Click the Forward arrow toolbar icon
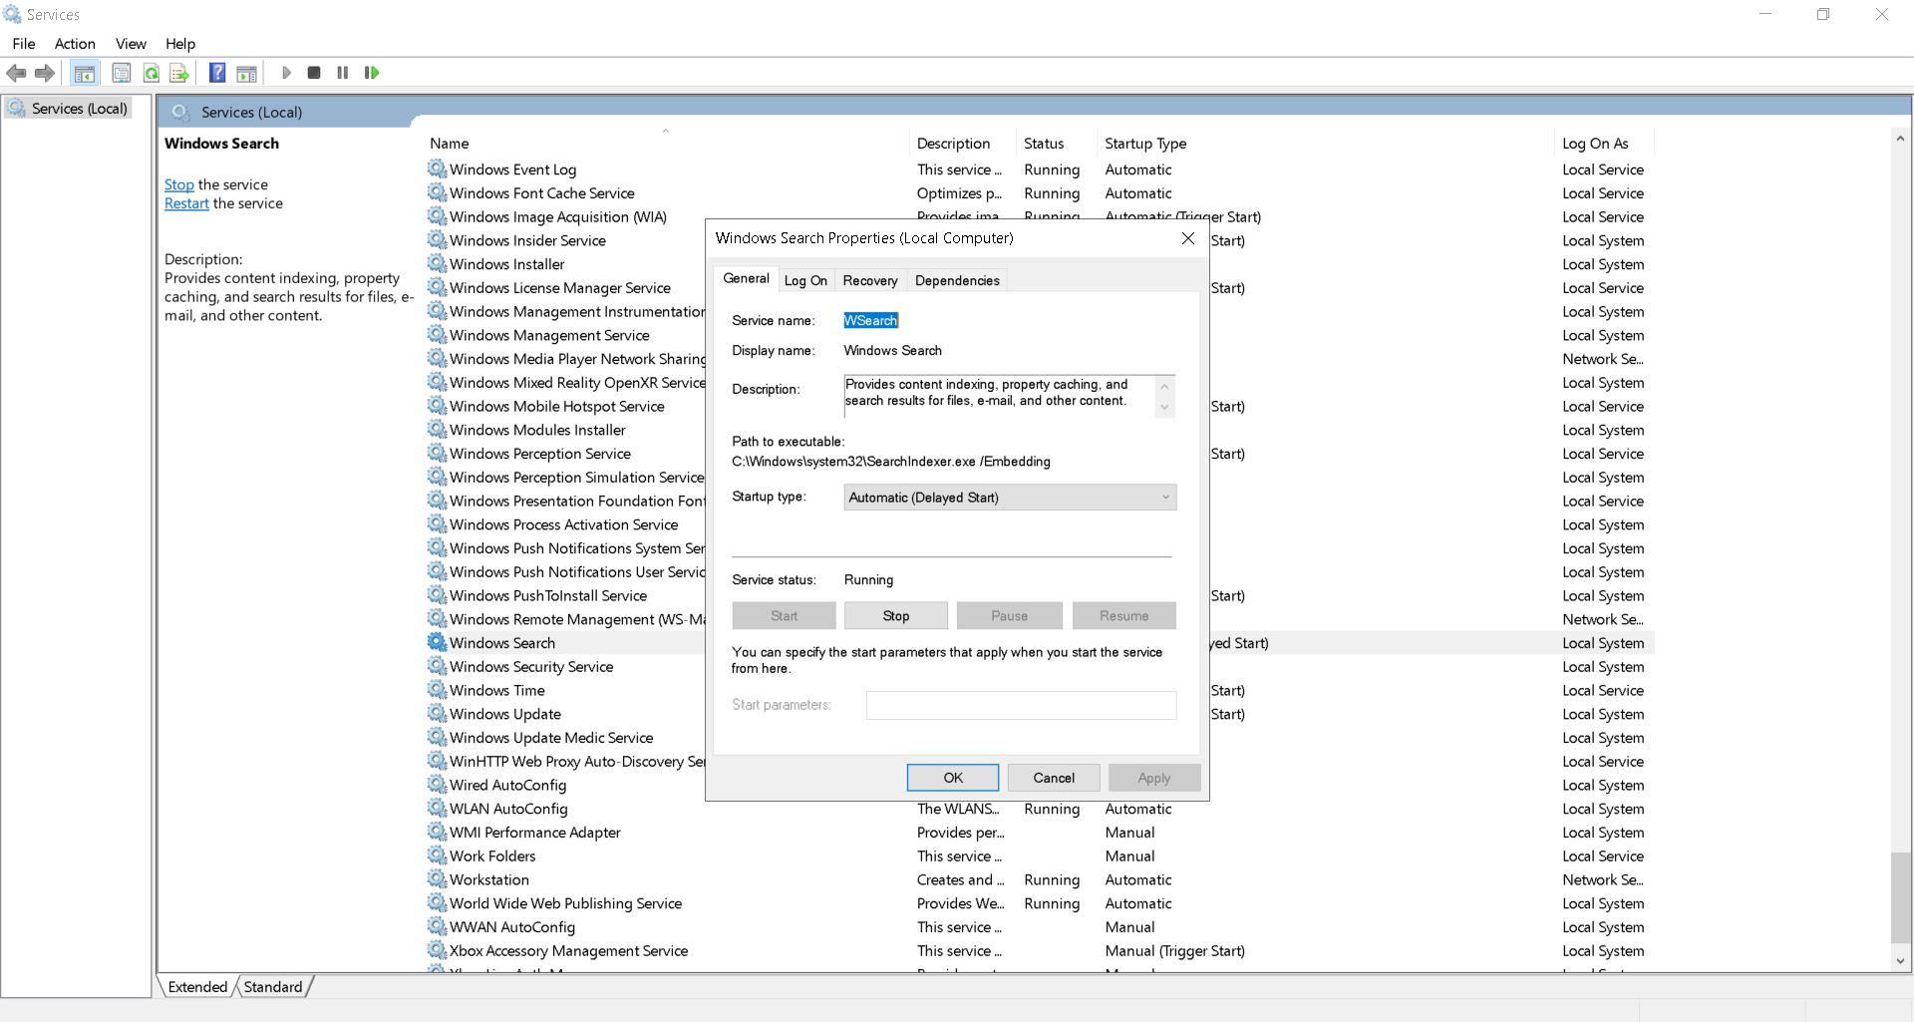 click(x=45, y=73)
